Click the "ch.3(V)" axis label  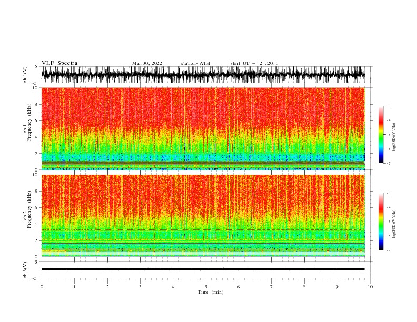[x=25, y=270]
